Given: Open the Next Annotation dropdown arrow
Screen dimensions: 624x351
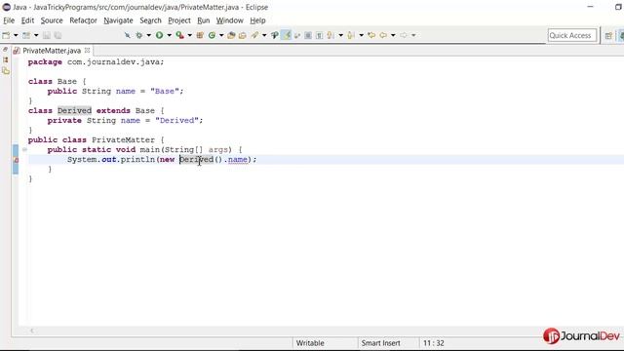Looking at the screenshot, I should (x=340, y=35).
